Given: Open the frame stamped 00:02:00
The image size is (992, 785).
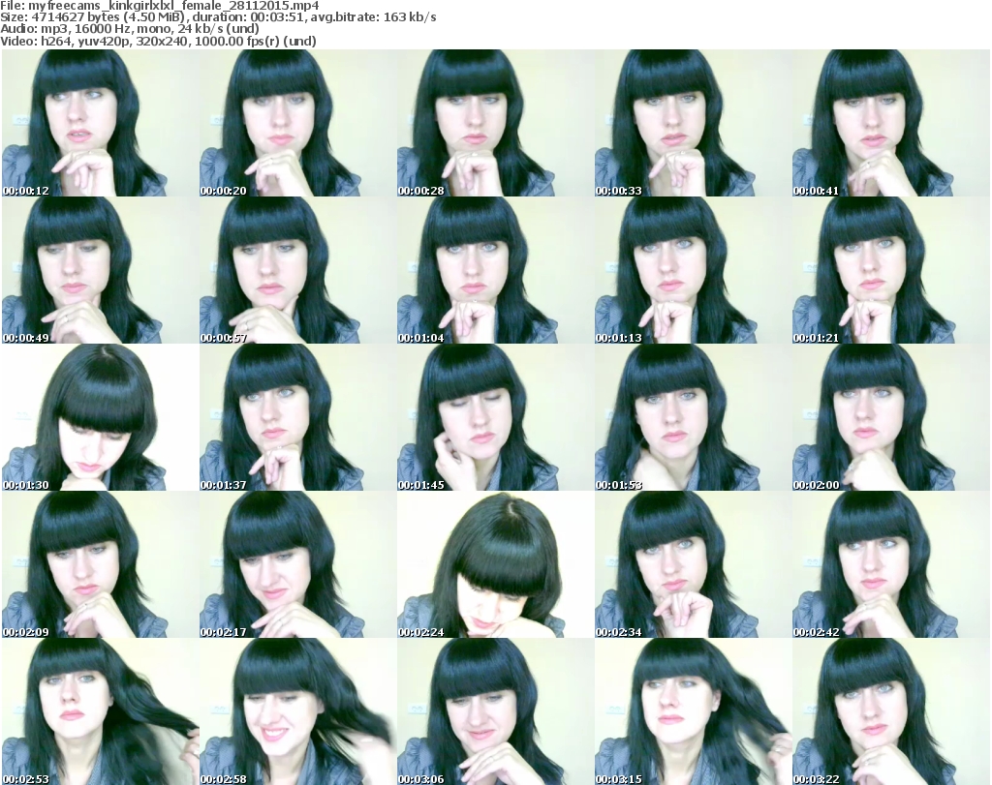Looking at the screenshot, I should pyautogui.click(x=891, y=417).
